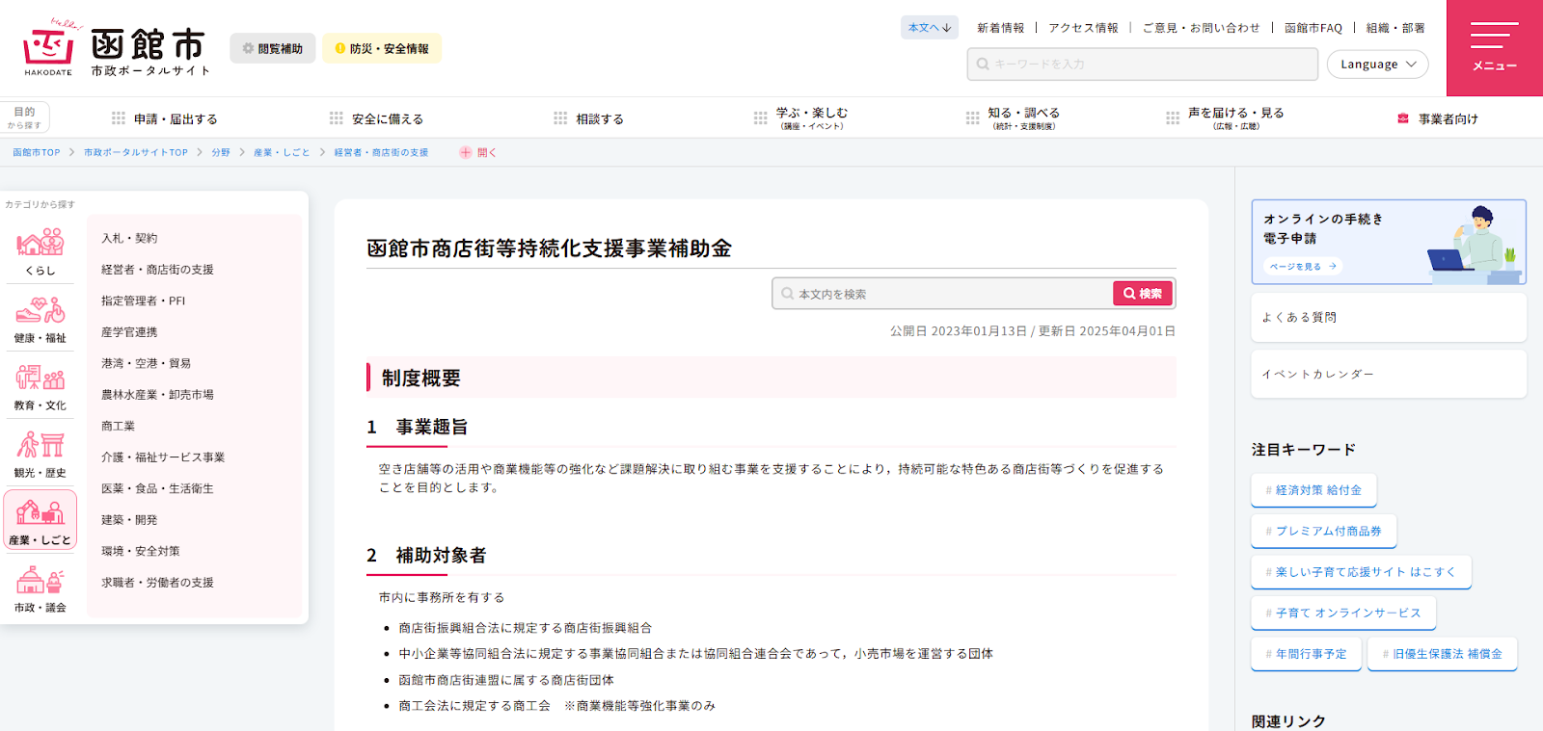Viewport: 1543px width, 731px height.
Task: Click the plus icon beside 開く
Action: [x=466, y=152]
